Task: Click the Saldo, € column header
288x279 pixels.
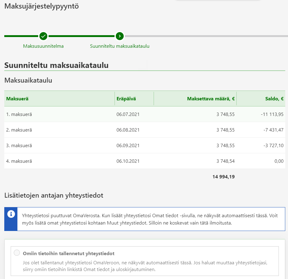Action: [x=274, y=99]
